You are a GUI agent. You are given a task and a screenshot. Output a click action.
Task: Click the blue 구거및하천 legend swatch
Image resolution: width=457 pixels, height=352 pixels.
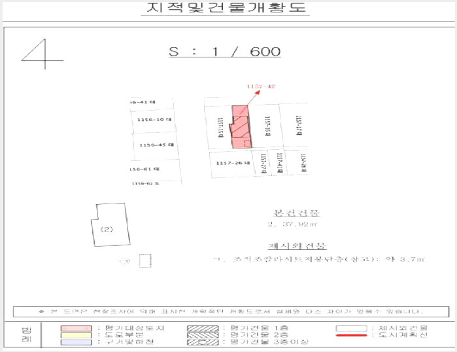(x=76, y=342)
